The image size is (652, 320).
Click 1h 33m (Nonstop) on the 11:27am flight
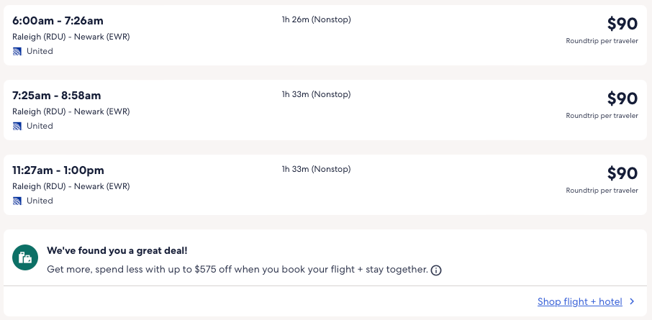316,169
